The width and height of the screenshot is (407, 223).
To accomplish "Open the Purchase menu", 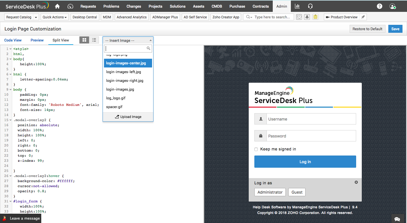I will (237, 6).
